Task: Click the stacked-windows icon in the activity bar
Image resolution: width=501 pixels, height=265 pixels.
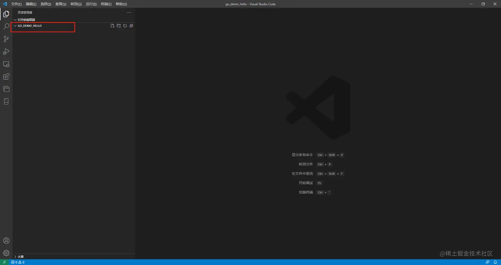Action: point(6,89)
